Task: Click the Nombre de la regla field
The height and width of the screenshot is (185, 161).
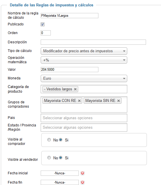Action: [70, 16]
